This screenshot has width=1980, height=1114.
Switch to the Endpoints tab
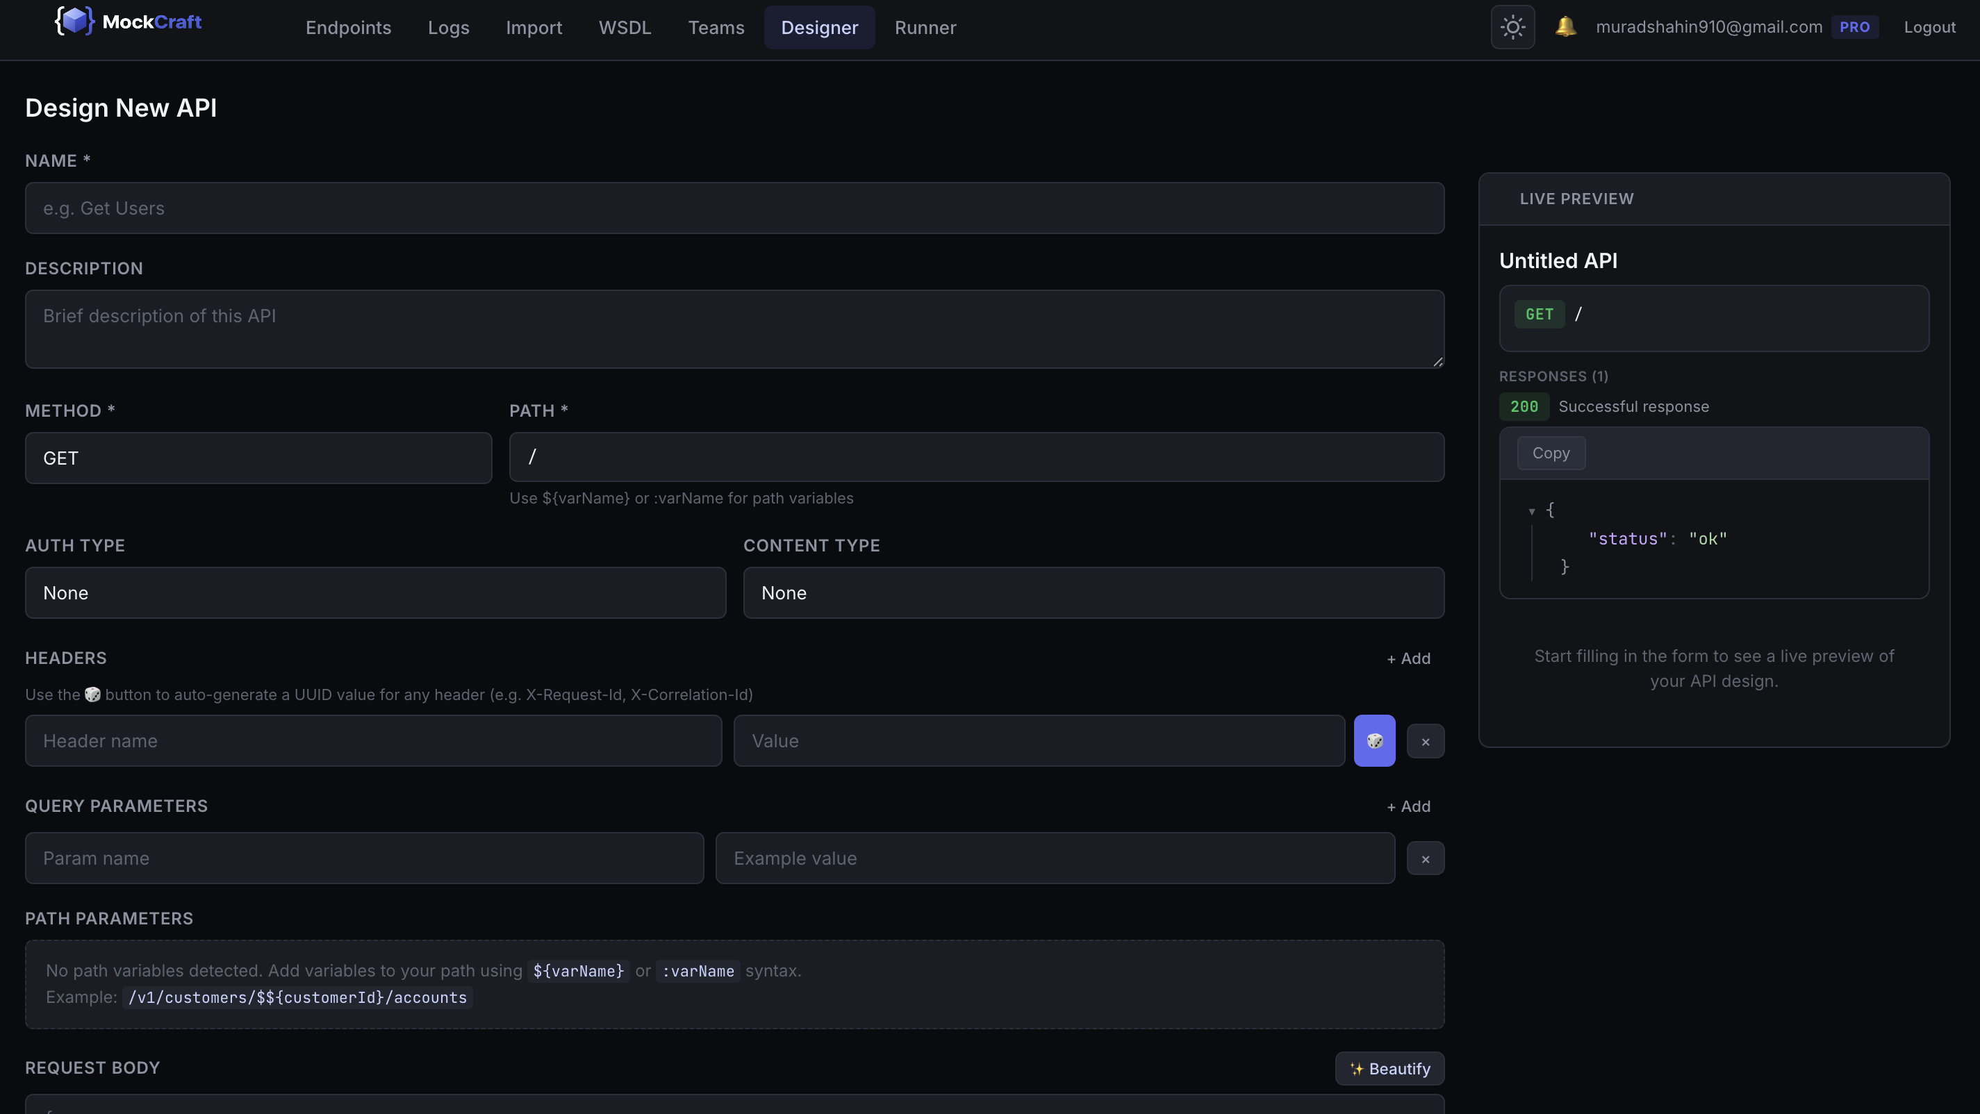[348, 28]
